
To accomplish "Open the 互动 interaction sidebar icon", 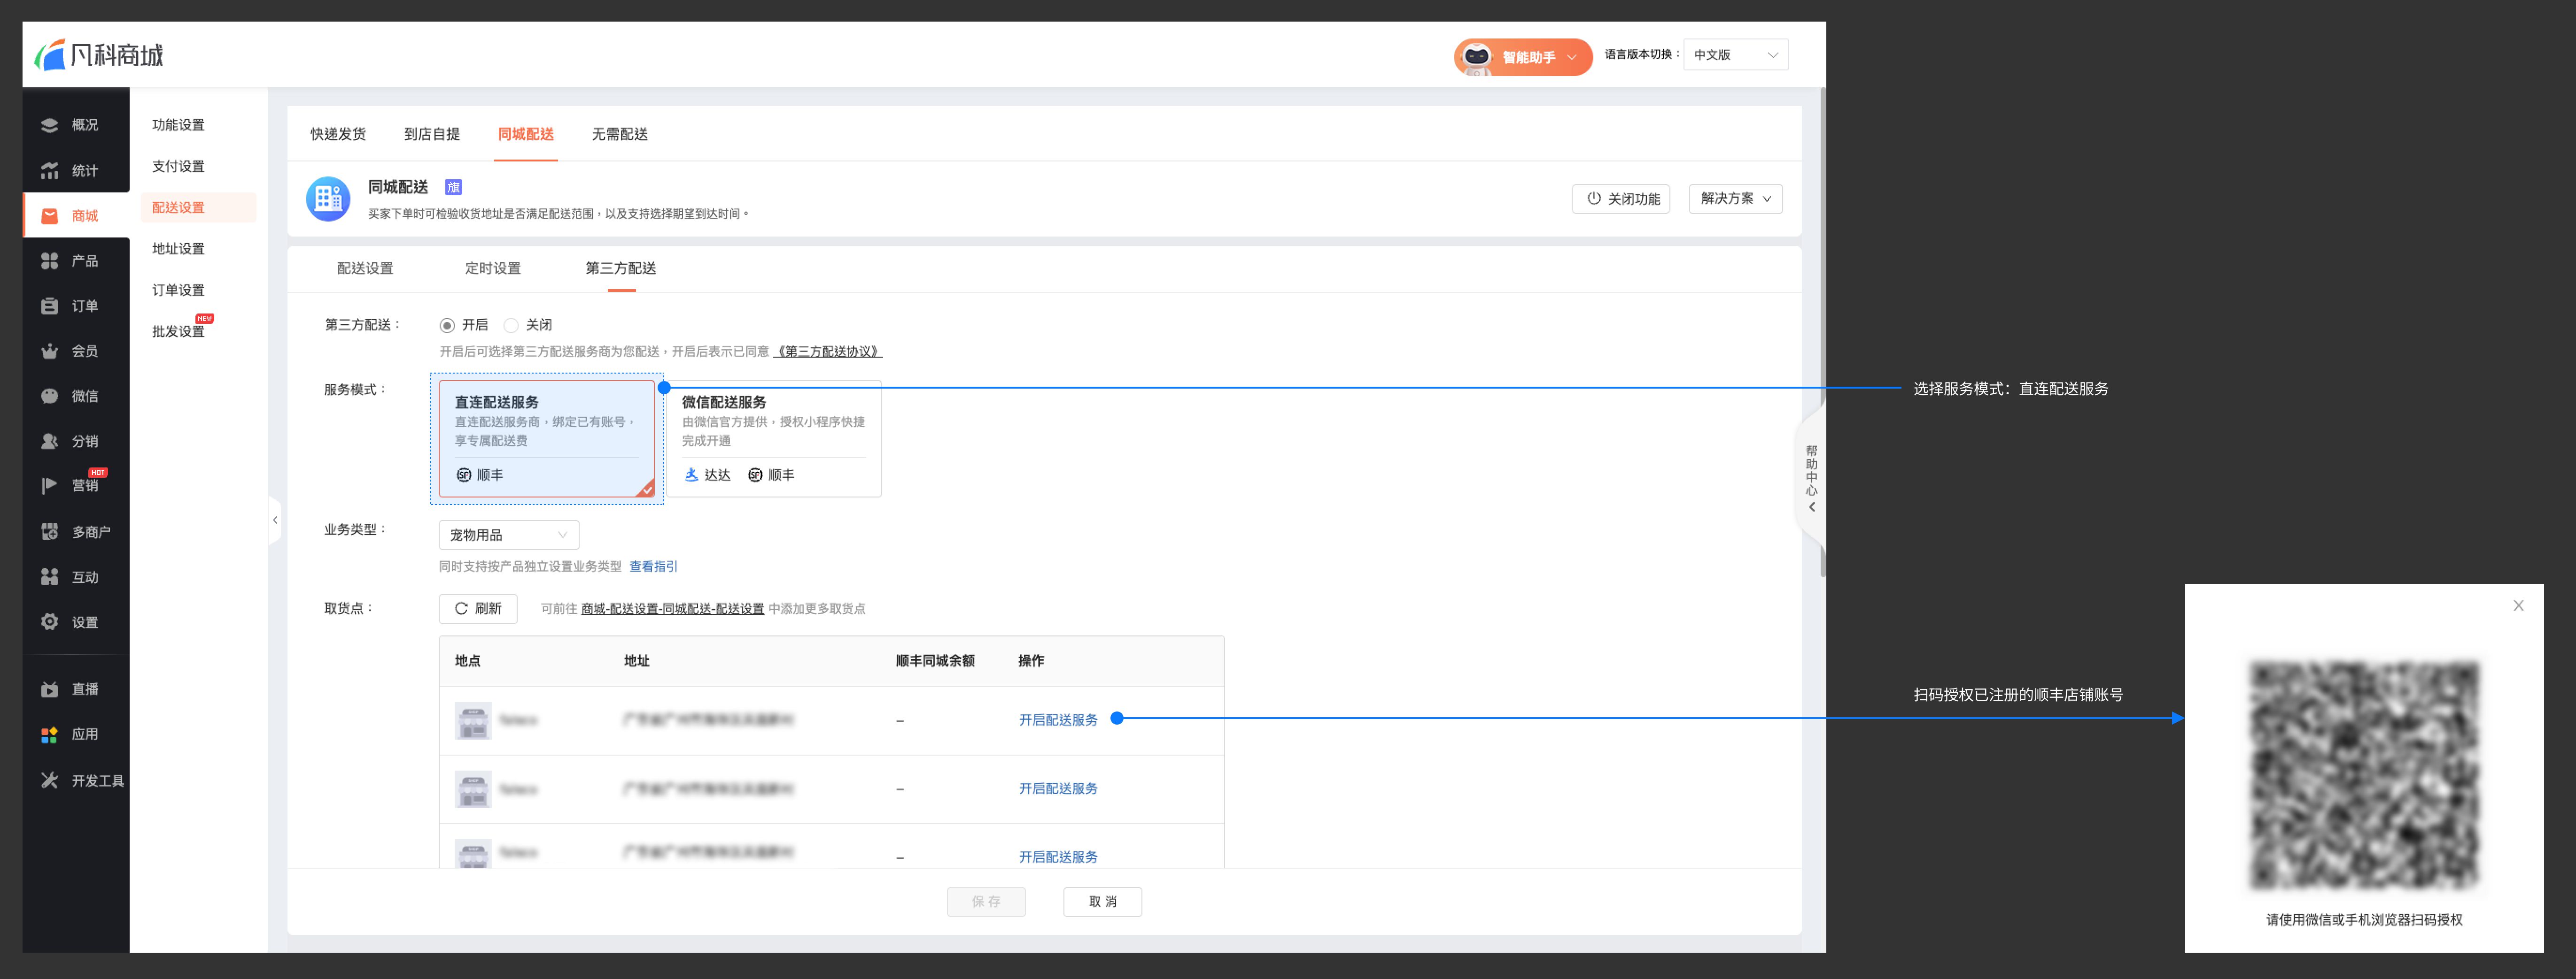I will coord(49,576).
